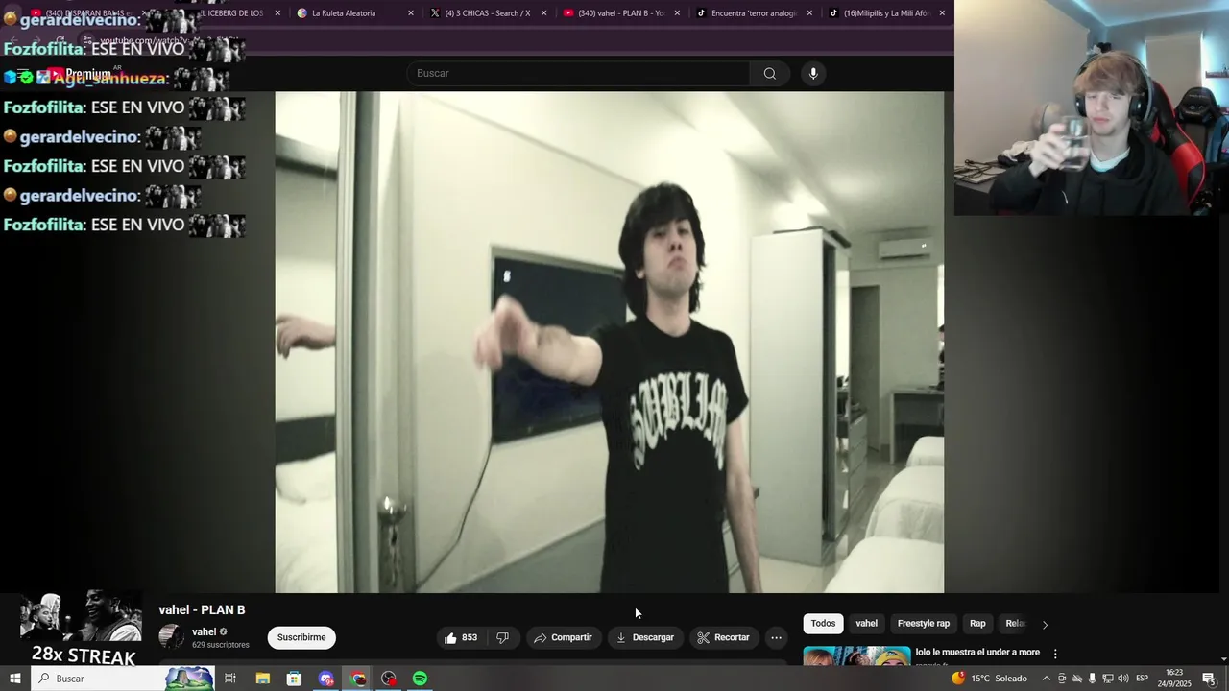1229x691 pixels.
Task: Open Microsoft Store from taskbar
Action: [x=294, y=679]
